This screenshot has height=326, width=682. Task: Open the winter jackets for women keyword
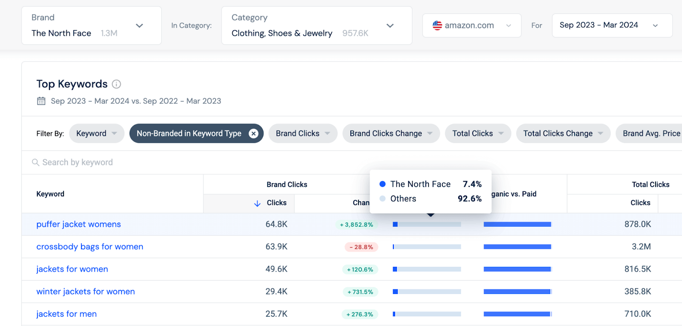click(x=86, y=291)
